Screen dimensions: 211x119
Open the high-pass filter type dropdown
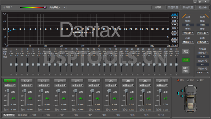click(x=188, y=33)
